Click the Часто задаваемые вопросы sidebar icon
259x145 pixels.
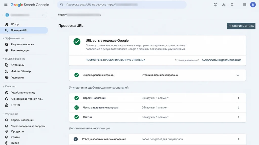click(x=7, y=126)
